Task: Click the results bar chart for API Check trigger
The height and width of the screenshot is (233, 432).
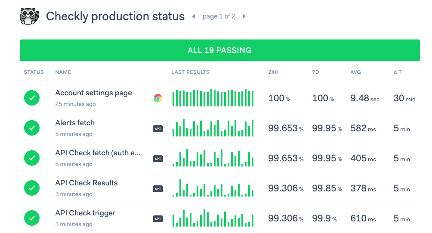Action: point(213,218)
